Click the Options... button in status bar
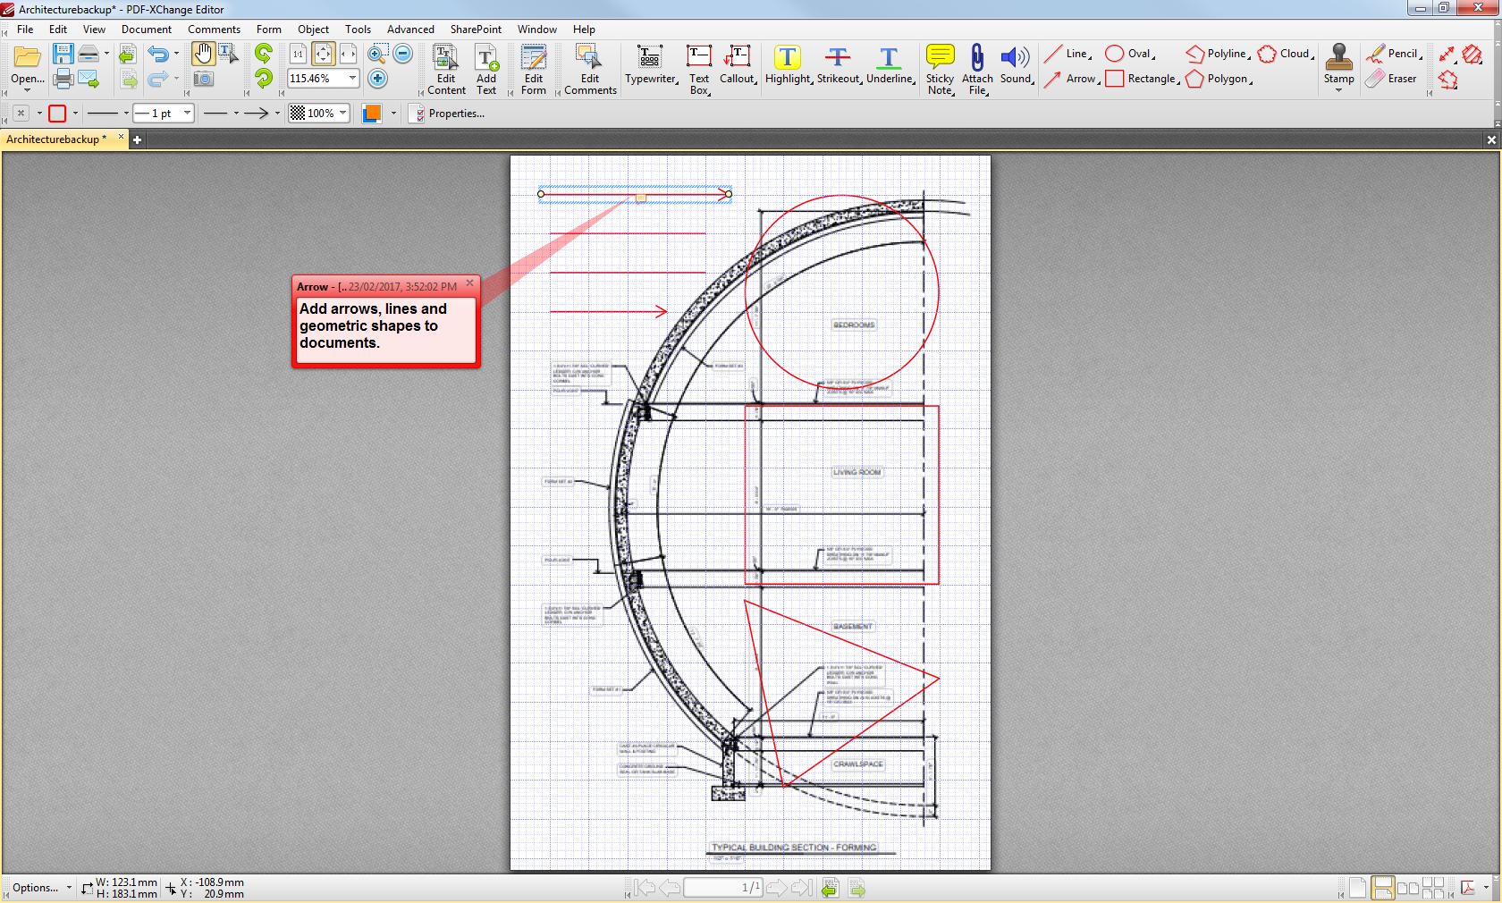The height and width of the screenshot is (903, 1502). (x=36, y=888)
